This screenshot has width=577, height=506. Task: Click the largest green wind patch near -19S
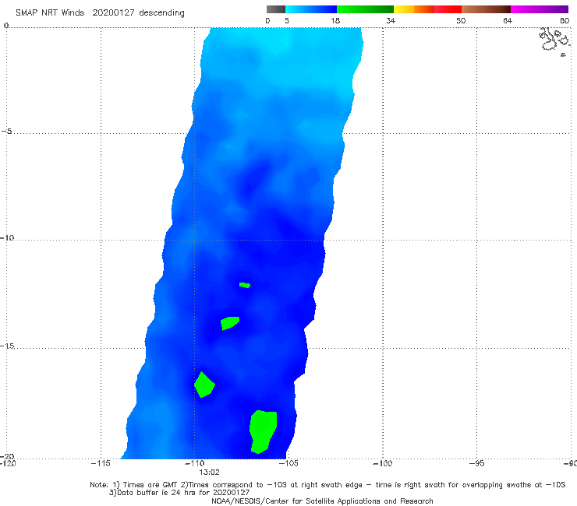(x=263, y=432)
